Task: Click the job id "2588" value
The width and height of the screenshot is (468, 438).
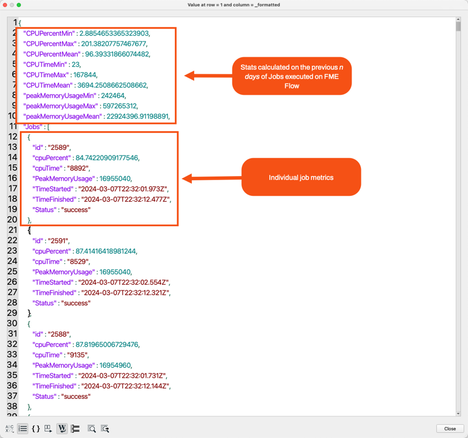Action: 59,334
